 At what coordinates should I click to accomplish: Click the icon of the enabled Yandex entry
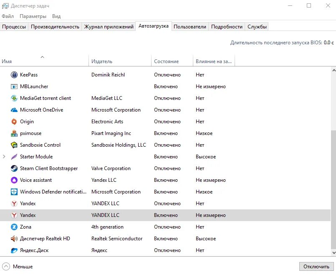14,215
